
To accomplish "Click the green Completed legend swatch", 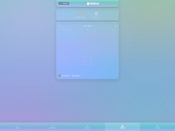I will (x=60, y=76).
